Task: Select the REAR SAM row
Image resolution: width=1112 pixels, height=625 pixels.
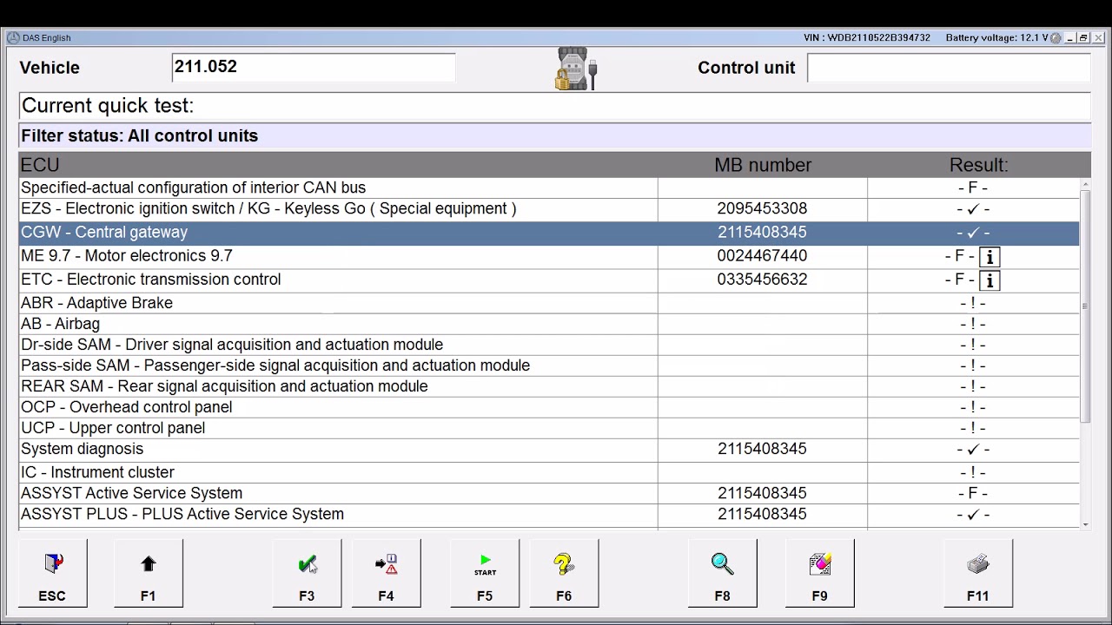Action: tap(549, 386)
